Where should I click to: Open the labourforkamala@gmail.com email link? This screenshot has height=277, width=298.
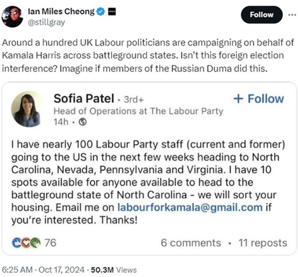coord(190,207)
